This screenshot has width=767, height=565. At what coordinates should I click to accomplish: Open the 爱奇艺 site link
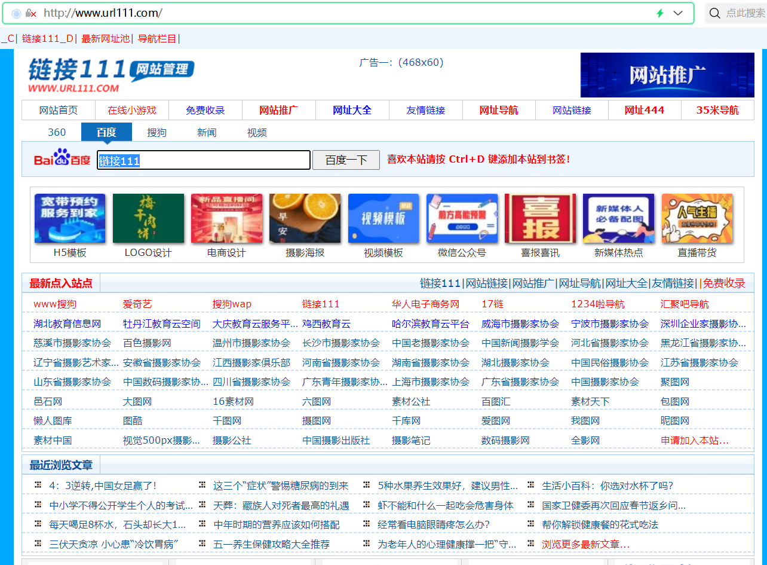click(x=137, y=304)
